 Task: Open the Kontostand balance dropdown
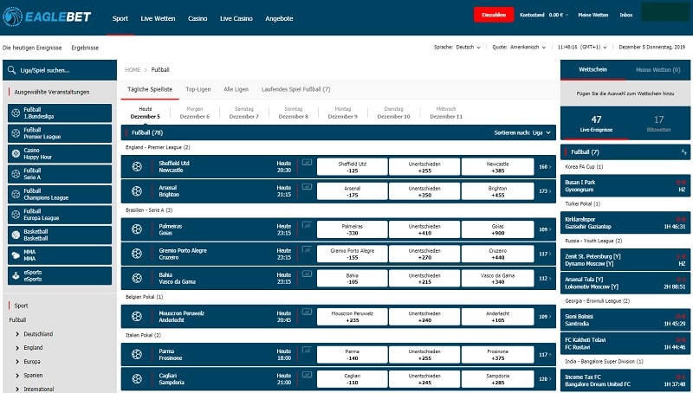pyautogui.click(x=544, y=15)
